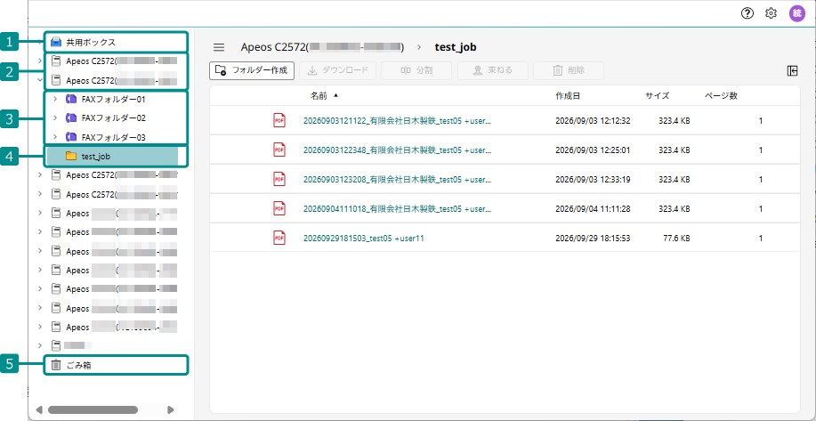Click the tree scrollbar right arrow
Screen dimensions: 816x421
171,409
